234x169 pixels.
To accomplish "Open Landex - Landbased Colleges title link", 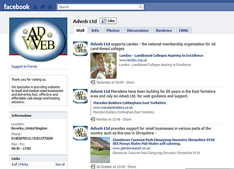I will 161,56.
